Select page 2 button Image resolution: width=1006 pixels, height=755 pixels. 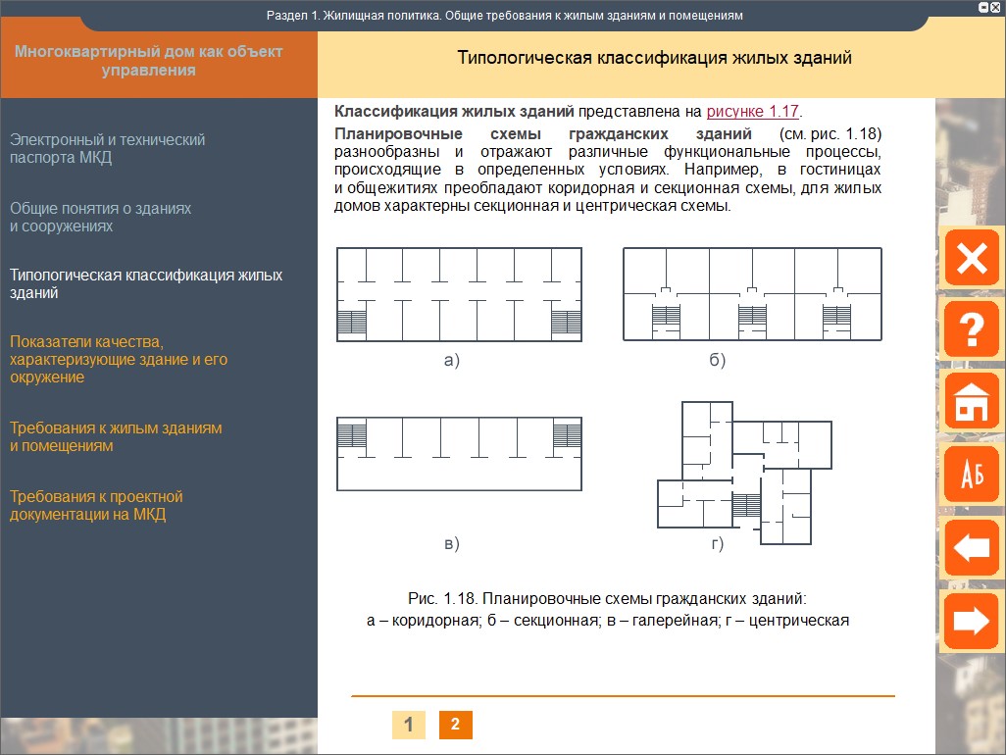click(x=455, y=725)
